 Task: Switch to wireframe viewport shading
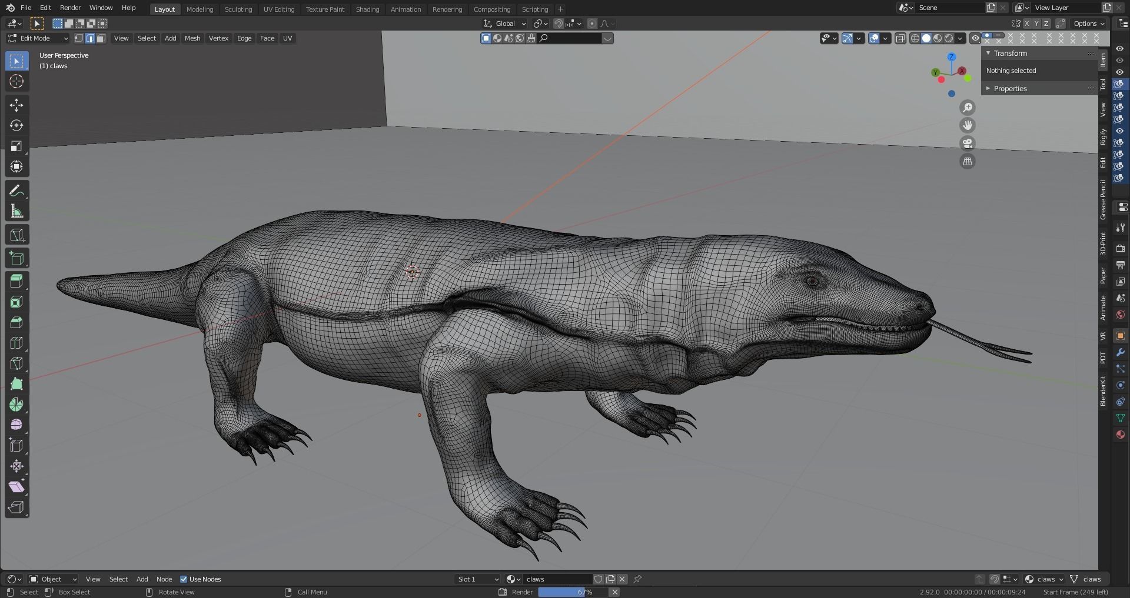(x=915, y=38)
